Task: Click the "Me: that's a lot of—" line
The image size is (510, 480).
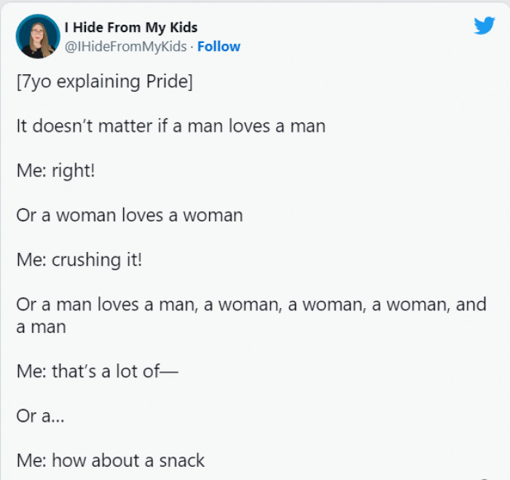Action: tap(97, 371)
